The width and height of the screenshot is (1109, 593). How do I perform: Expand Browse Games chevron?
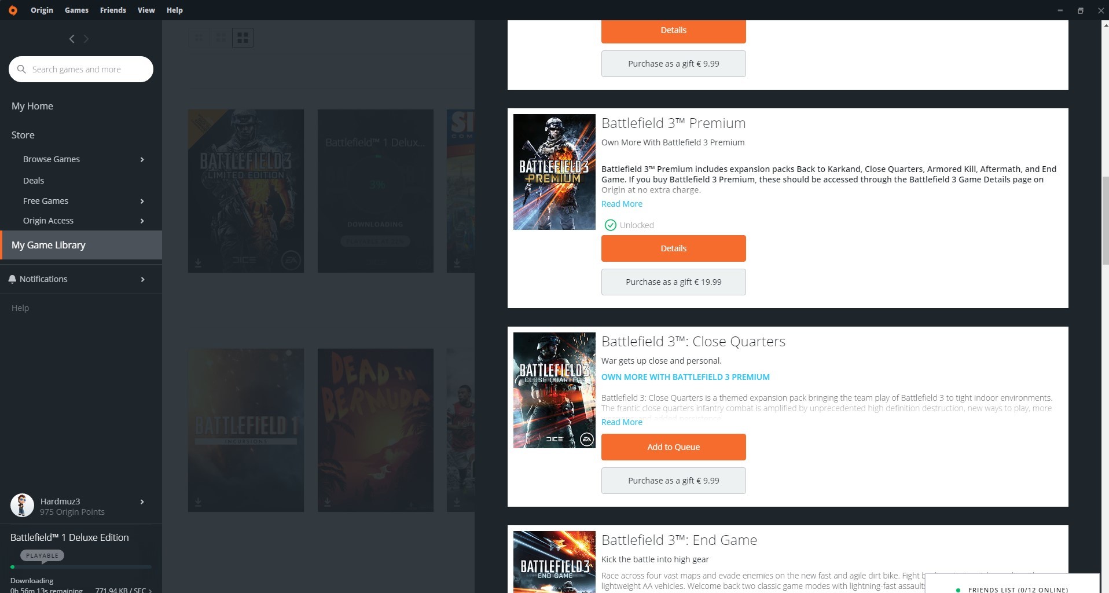click(142, 159)
